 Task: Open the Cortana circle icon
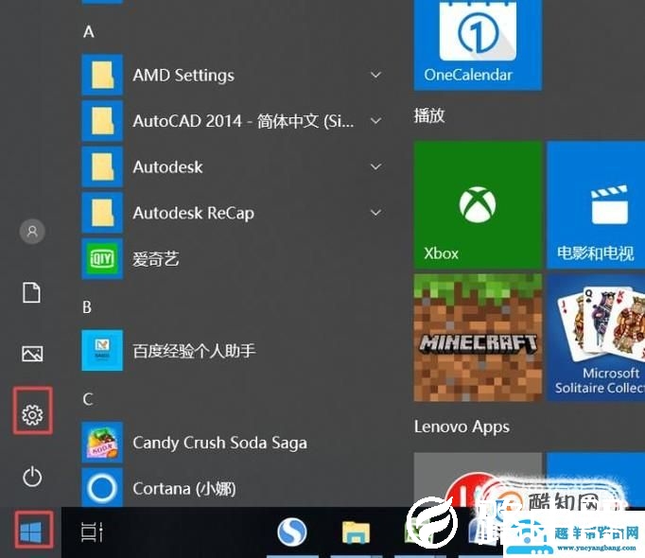click(102, 488)
